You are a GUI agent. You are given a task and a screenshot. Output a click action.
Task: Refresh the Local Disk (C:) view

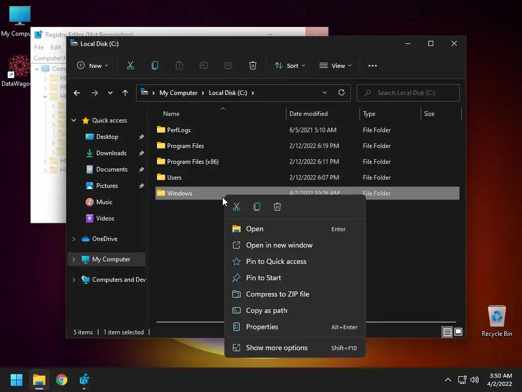click(341, 93)
